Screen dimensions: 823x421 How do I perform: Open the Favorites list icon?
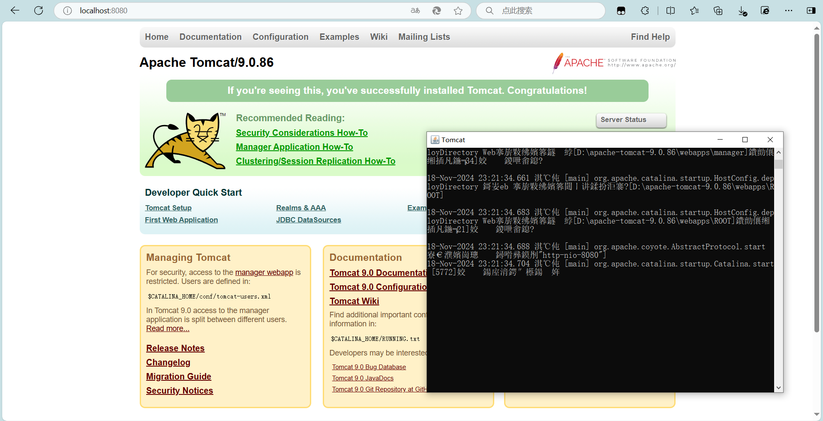tap(694, 11)
